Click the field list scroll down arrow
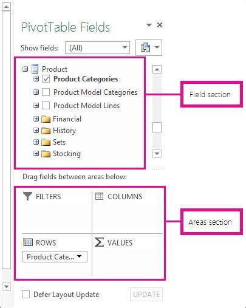The height and width of the screenshot is (308, 246). pyautogui.click(x=157, y=154)
